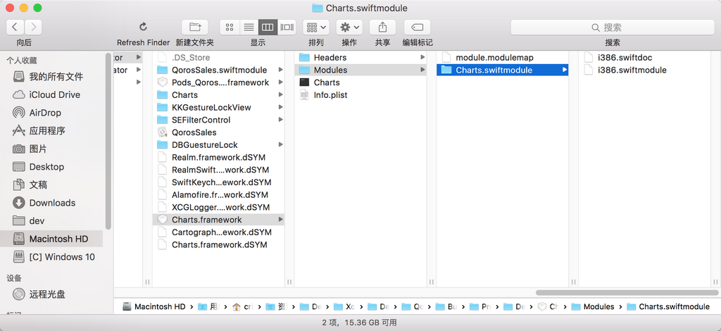Viewport: 721px width, 331px height.
Task: Select the Charts executable file icon
Action: pyautogui.click(x=304, y=82)
